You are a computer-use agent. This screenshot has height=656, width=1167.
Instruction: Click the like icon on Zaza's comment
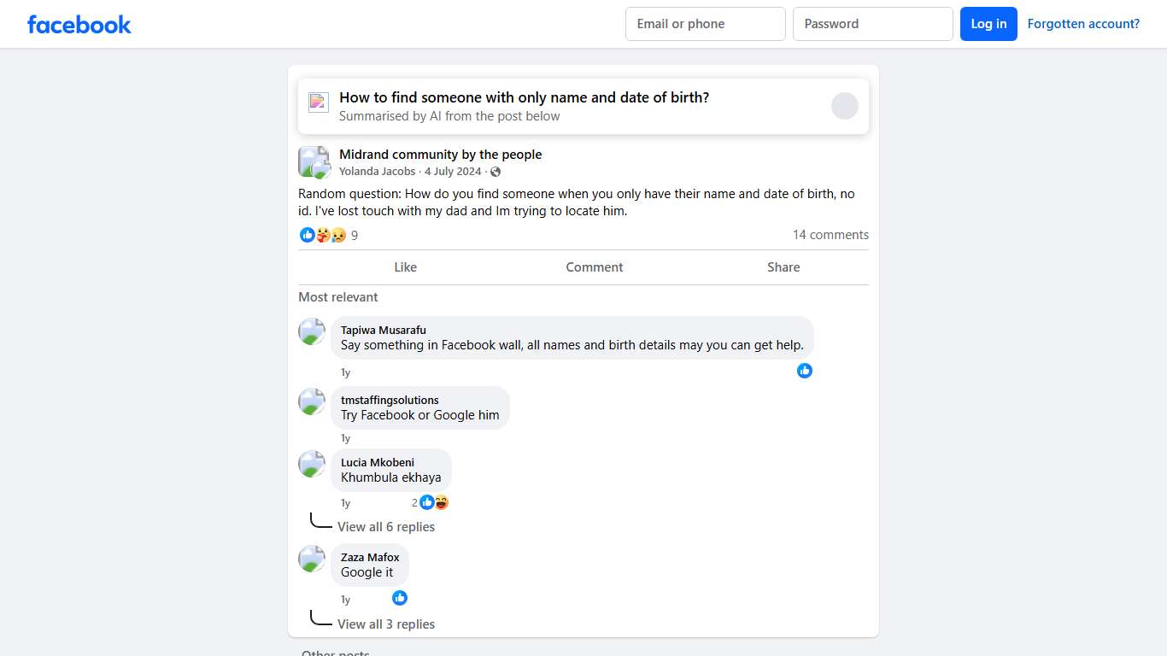point(400,598)
